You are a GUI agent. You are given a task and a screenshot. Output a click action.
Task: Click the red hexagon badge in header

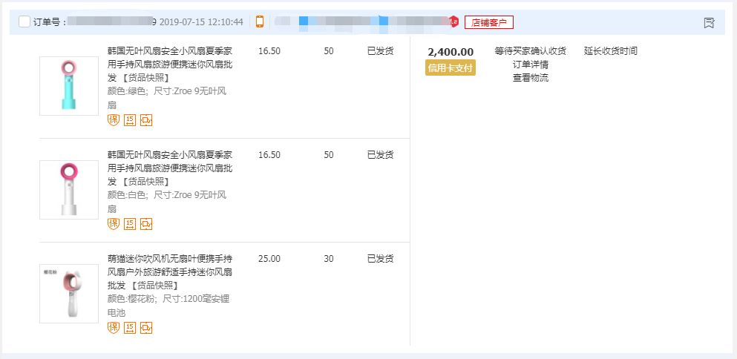(x=453, y=22)
